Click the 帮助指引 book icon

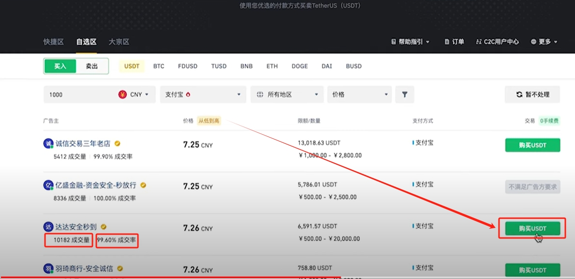(x=393, y=42)
